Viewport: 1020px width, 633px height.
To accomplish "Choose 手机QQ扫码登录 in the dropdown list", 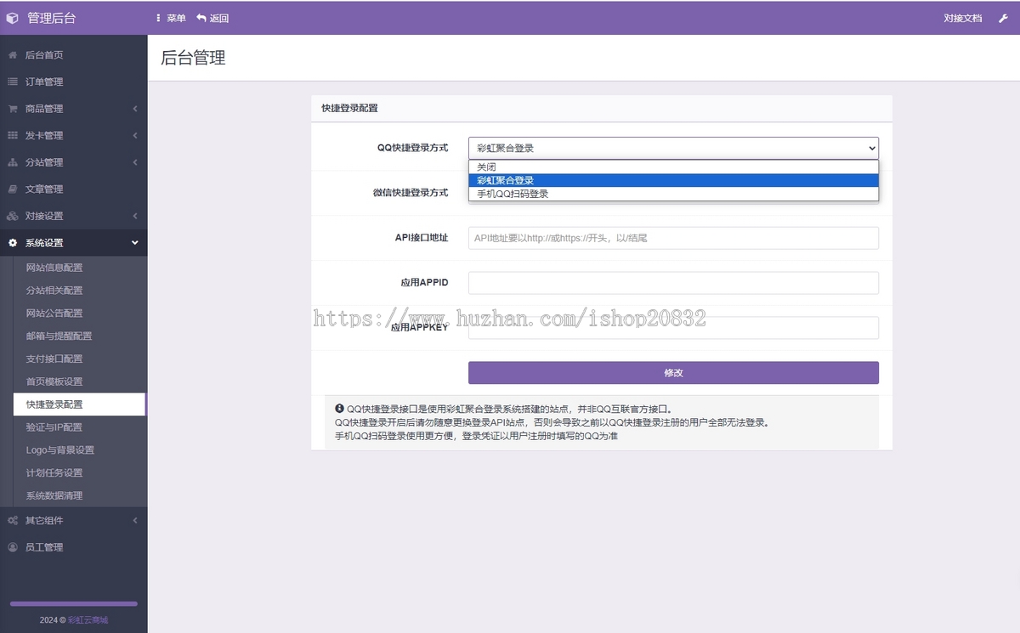I will pyautogui.click(x=673, y=194).
